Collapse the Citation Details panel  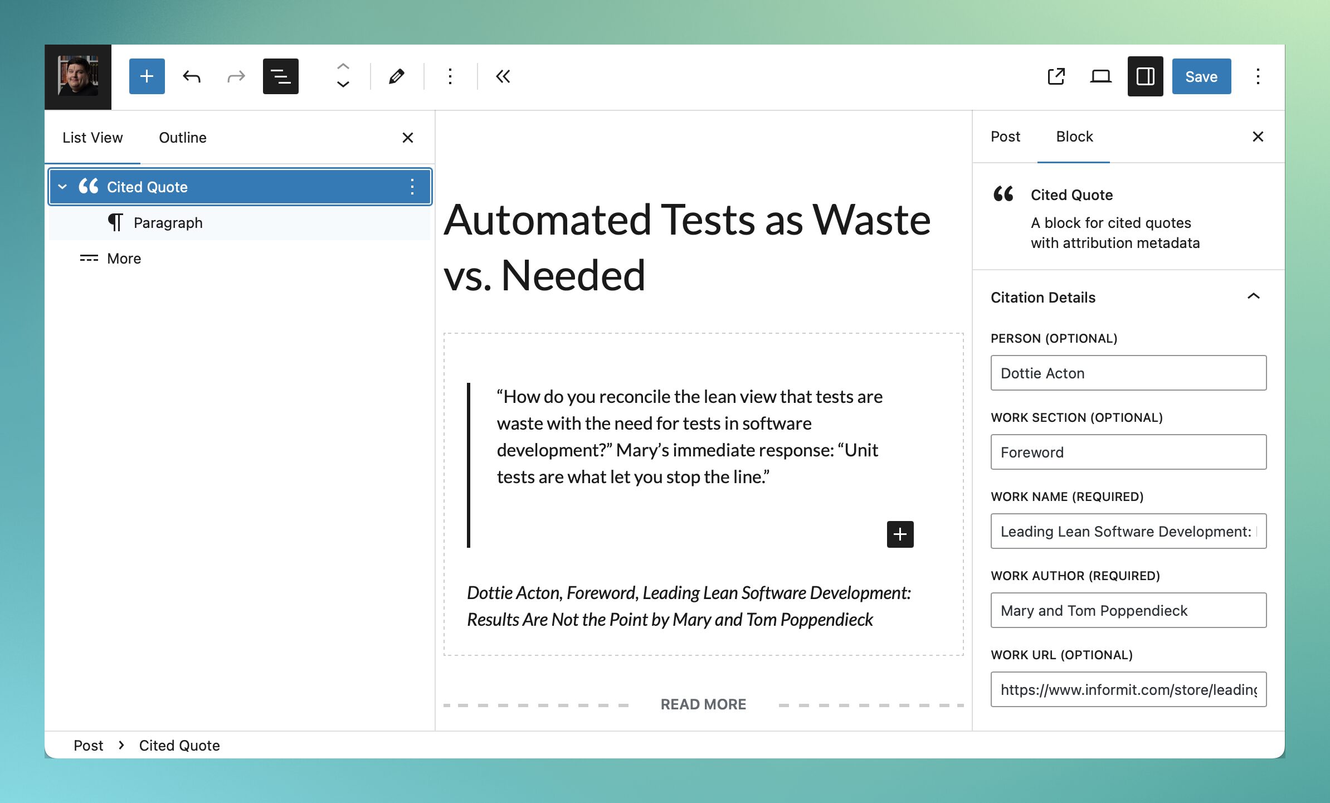1253,296
